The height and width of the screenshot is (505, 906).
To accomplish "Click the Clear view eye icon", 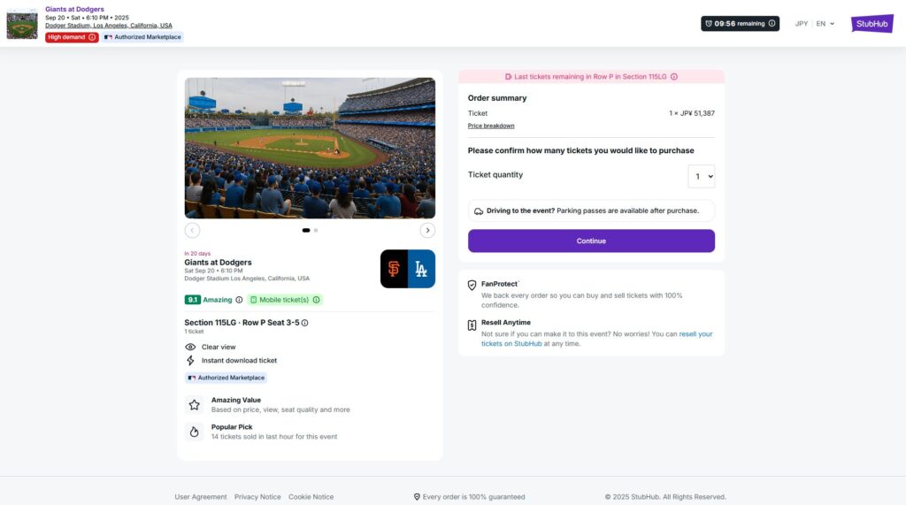I will point(190,348).
